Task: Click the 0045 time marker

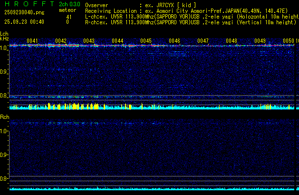Action: (x=145, y=41)
